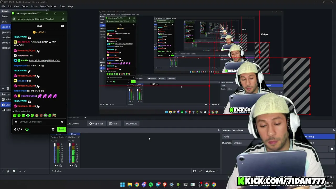Click the kick.com popout address bar
Screen dimensions: 336x189
(x=39, y=19)
